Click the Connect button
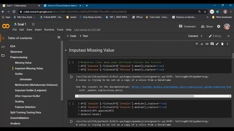Screen dimensions: 234x131 193,36
